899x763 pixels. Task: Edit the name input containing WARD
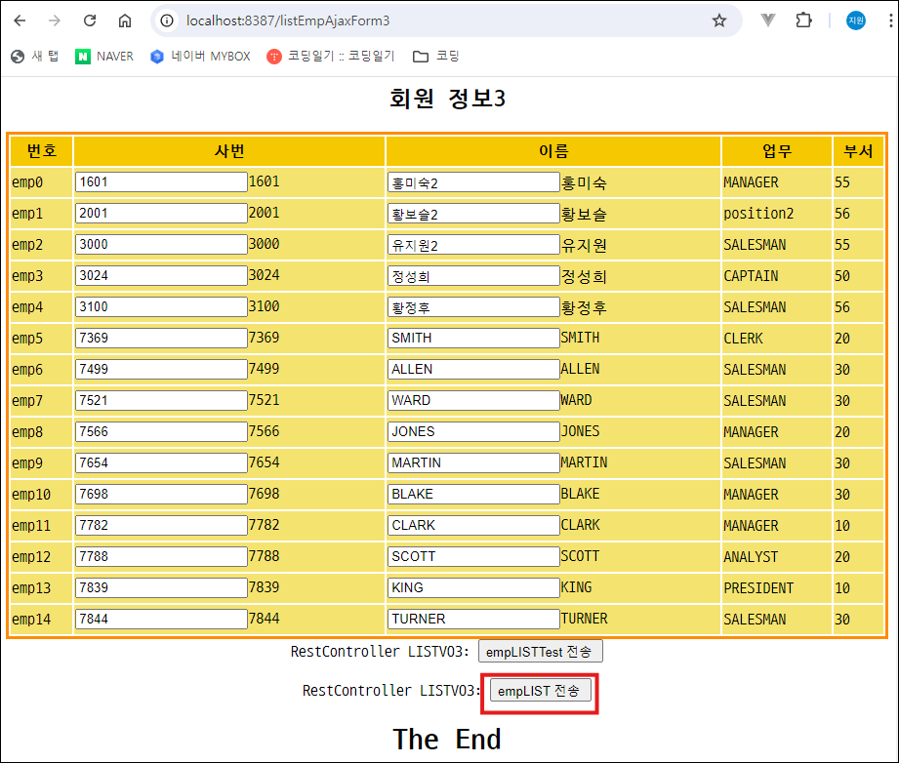(473, 401)
